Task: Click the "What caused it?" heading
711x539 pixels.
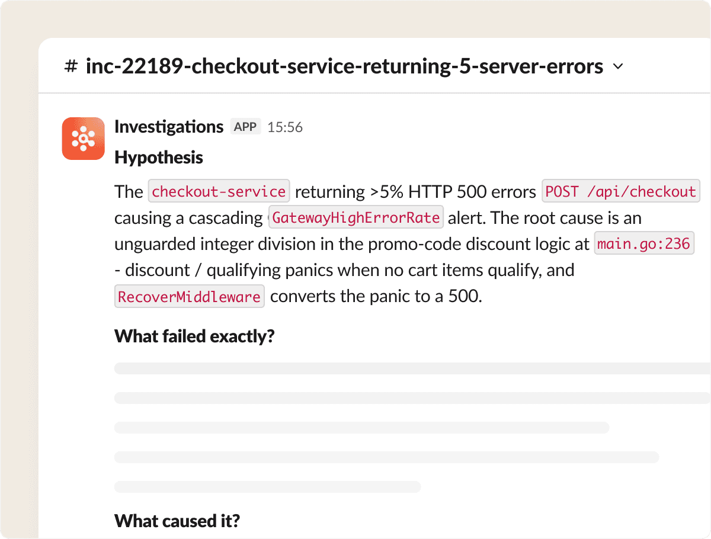Action: [x=177, y=521]
